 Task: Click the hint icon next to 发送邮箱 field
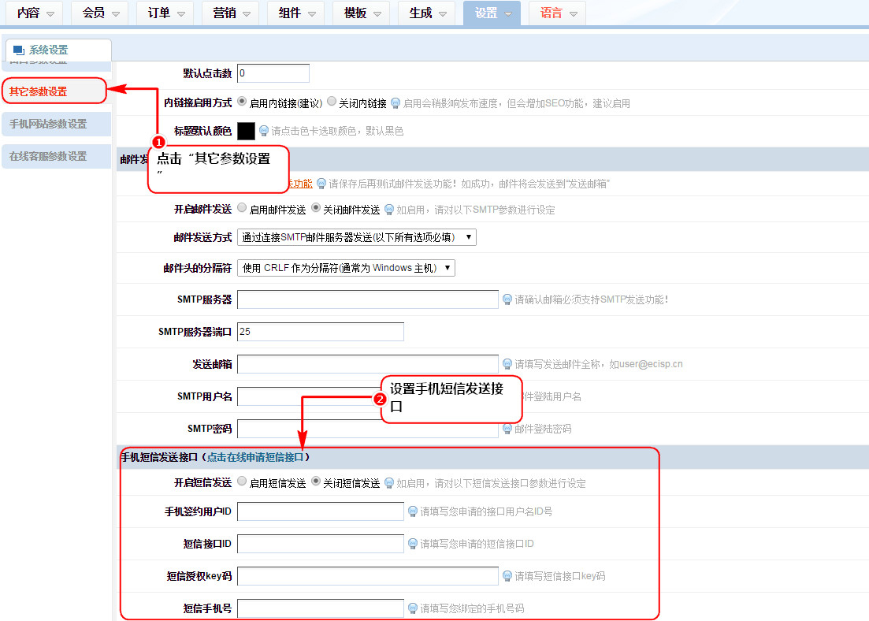coord(507,364)
